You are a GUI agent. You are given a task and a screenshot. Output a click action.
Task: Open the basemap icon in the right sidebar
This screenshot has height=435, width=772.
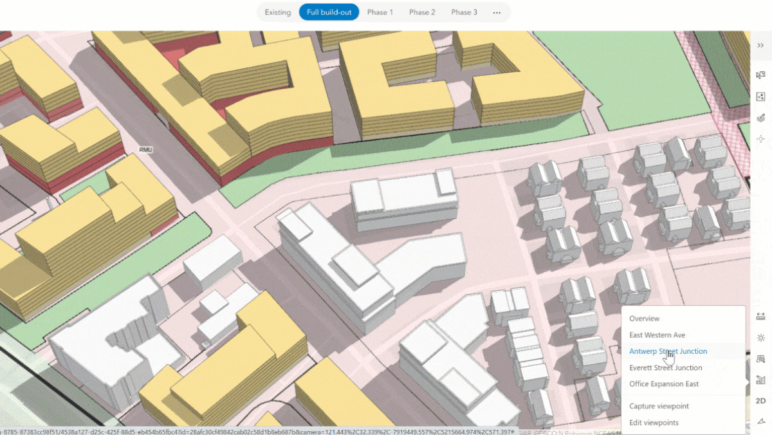761,95
